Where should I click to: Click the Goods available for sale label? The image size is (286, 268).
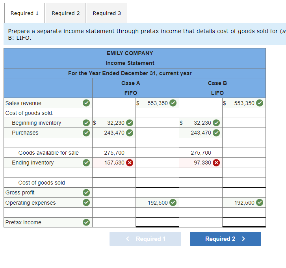pyautogui.click(x=48, y=153)
